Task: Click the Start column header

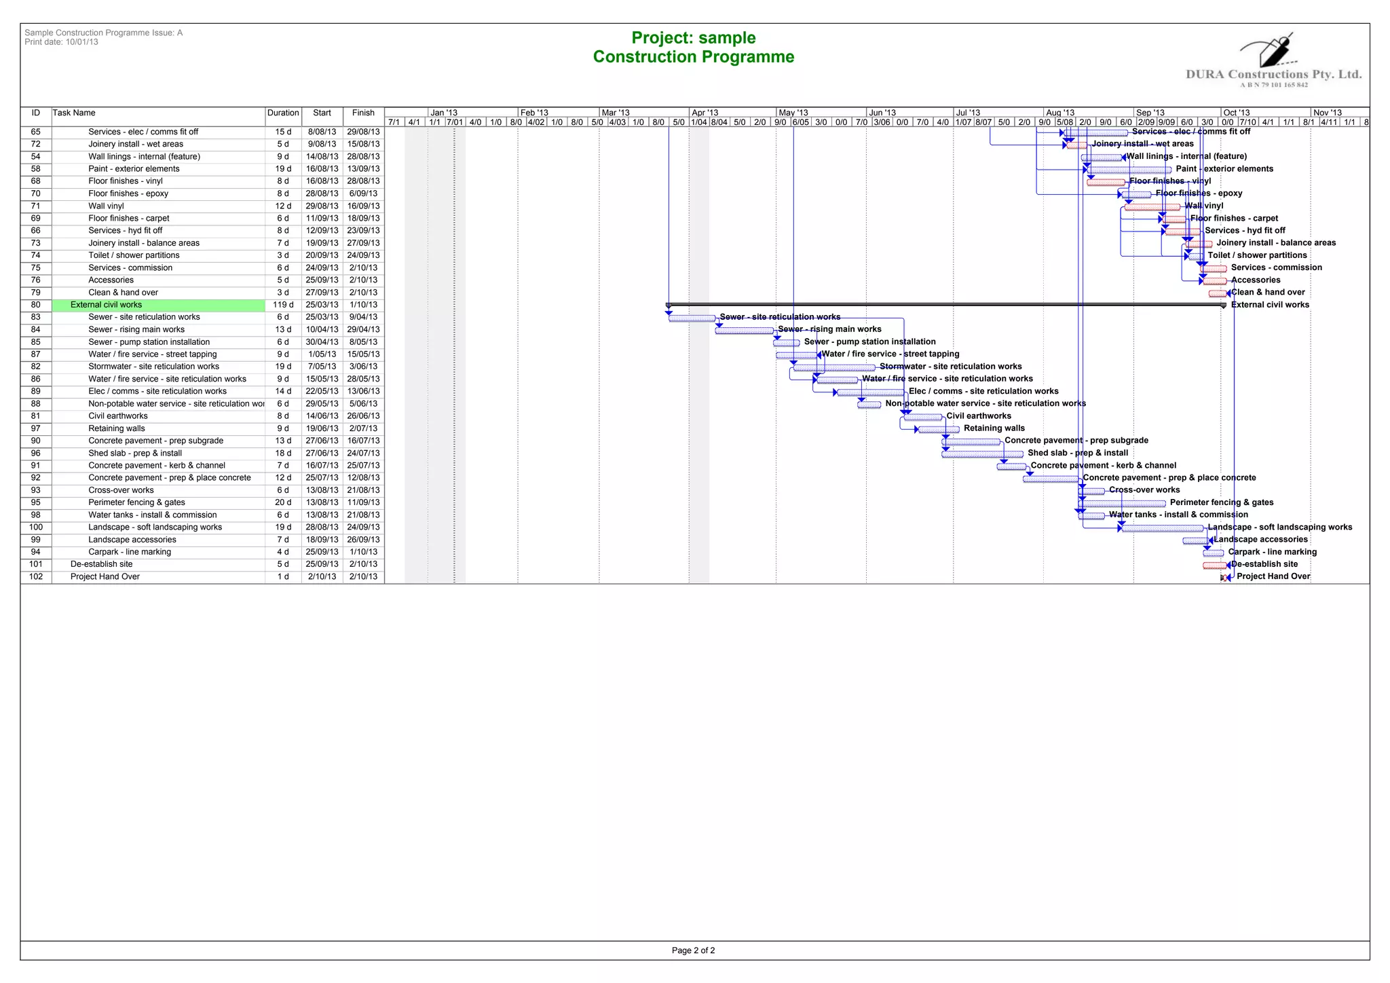Action: pos(322,113)
